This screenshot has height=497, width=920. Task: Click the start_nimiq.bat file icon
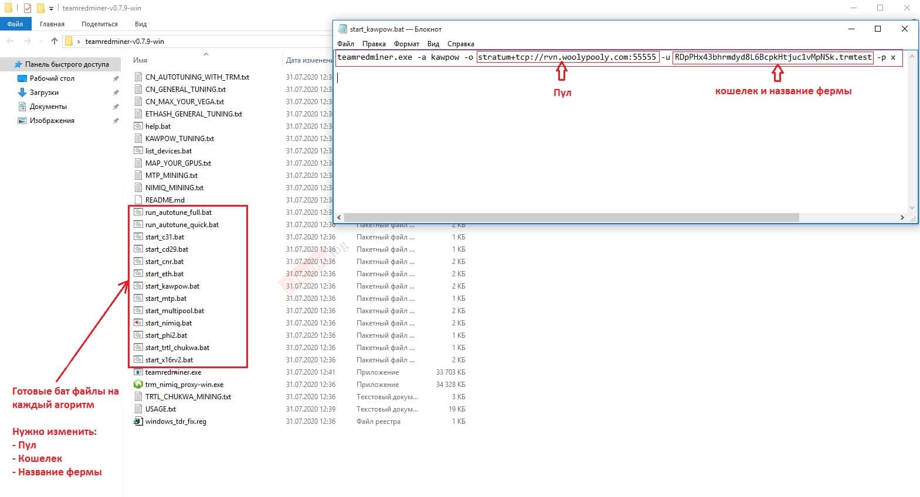point(138,323)
